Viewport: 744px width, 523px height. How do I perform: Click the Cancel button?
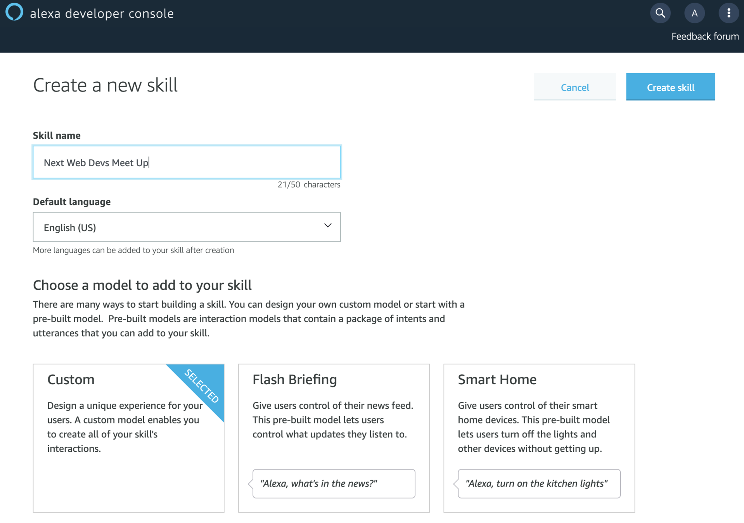pos(574,87)
